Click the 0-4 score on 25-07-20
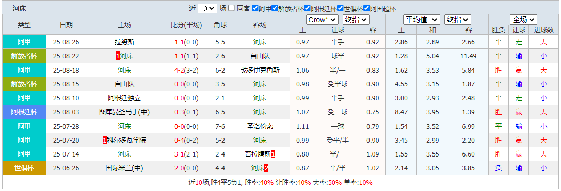The image size is (561, 191). tap(179, 141)
